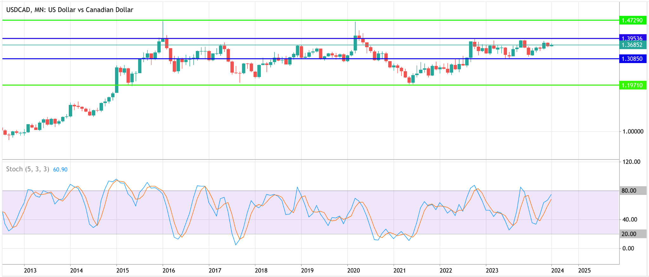Click the 120.00 stochastic axis value
The image size is (649, 277).
click(631, 162)
